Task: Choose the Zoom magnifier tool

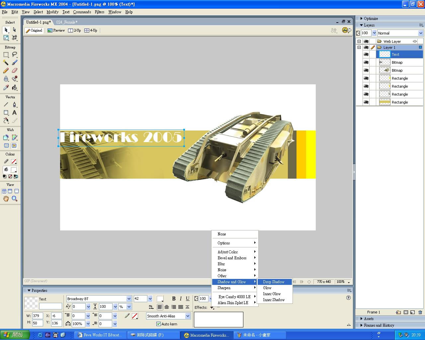Action: [x=14, y=199]
